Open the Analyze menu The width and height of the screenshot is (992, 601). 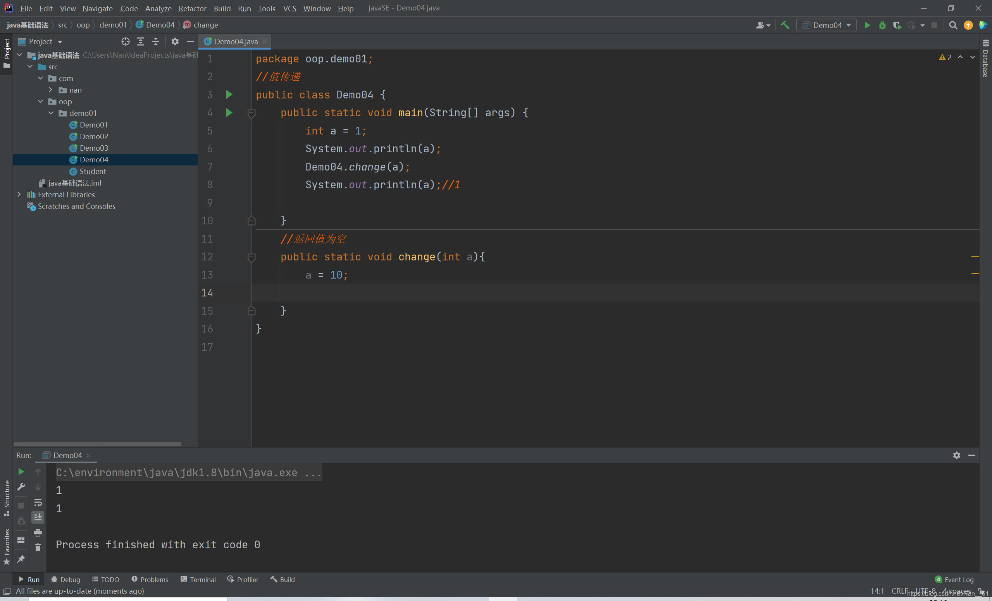[158, 8]
